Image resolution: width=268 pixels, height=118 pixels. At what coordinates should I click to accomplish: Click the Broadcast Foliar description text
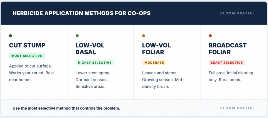point(231,76)
